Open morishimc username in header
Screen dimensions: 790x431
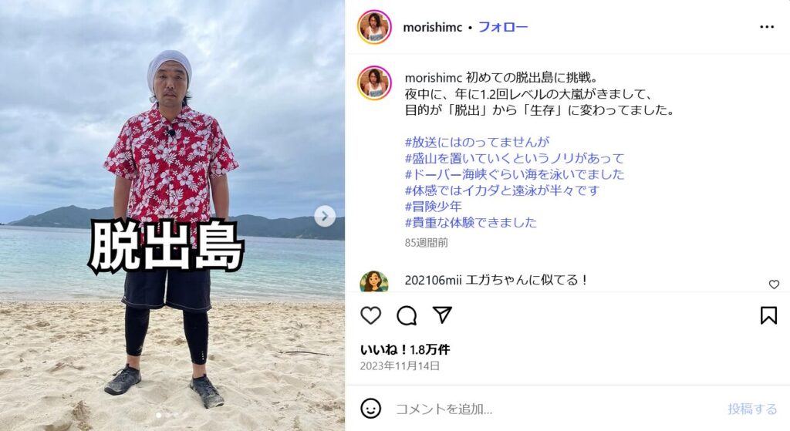432,27
